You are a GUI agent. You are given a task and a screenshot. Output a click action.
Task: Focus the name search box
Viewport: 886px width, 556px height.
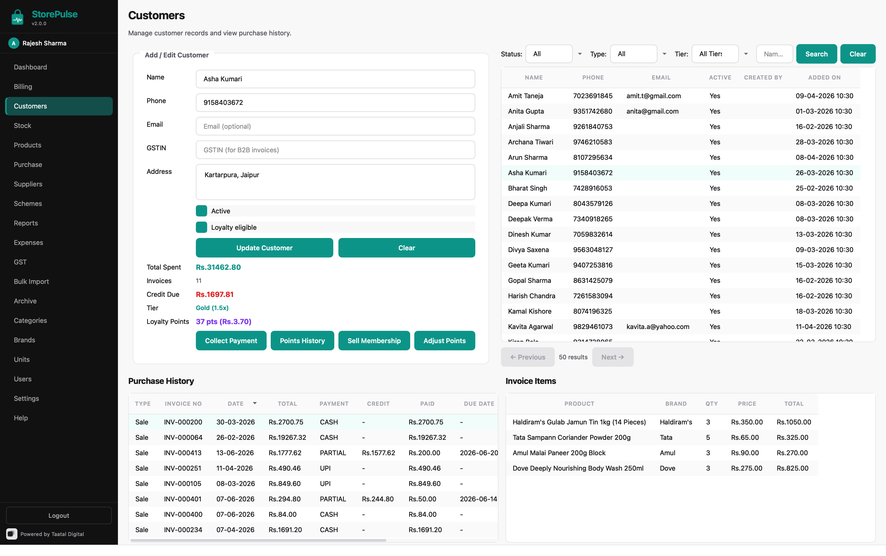click(774, 54)
